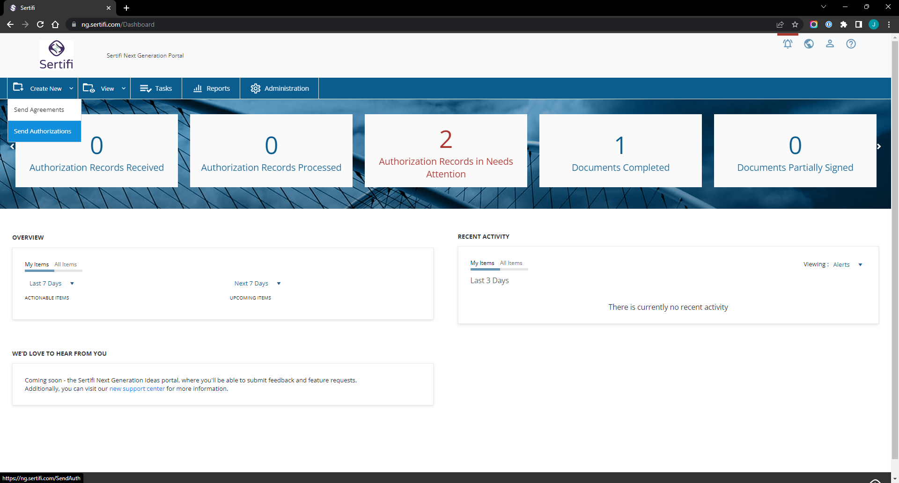
Task: Open the Administration menu
Action: [280, 88]
